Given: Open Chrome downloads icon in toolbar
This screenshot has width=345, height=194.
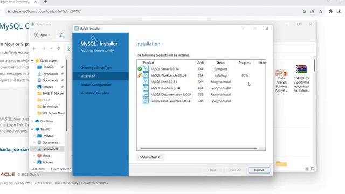Looking at the screenshot, I should 339,11.
